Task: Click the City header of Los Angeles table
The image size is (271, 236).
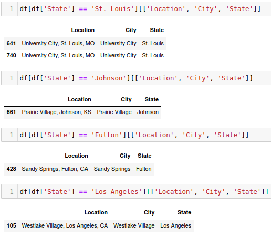Action: coord(149,212)
